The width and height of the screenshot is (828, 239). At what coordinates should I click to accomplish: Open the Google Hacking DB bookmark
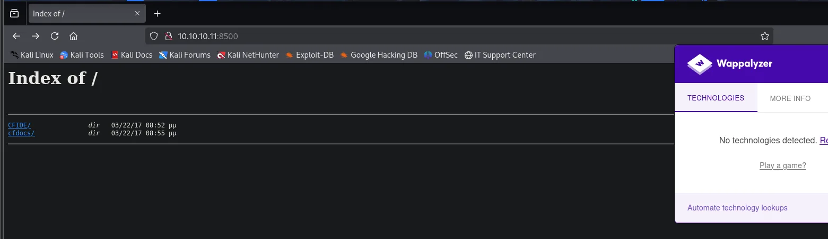click(379, 55)
